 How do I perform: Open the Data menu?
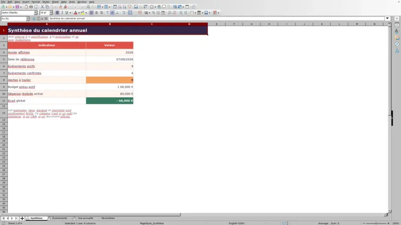(64, 2)
